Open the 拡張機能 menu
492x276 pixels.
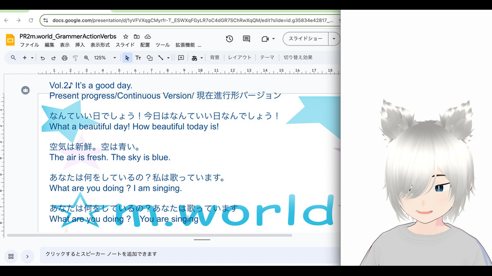pyautogui.click(x=185, y=45)
